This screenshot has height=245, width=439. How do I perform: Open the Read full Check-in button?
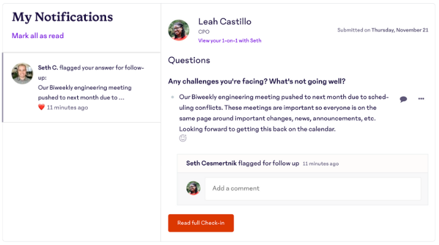pyautogui.click(x=200, y=223)
